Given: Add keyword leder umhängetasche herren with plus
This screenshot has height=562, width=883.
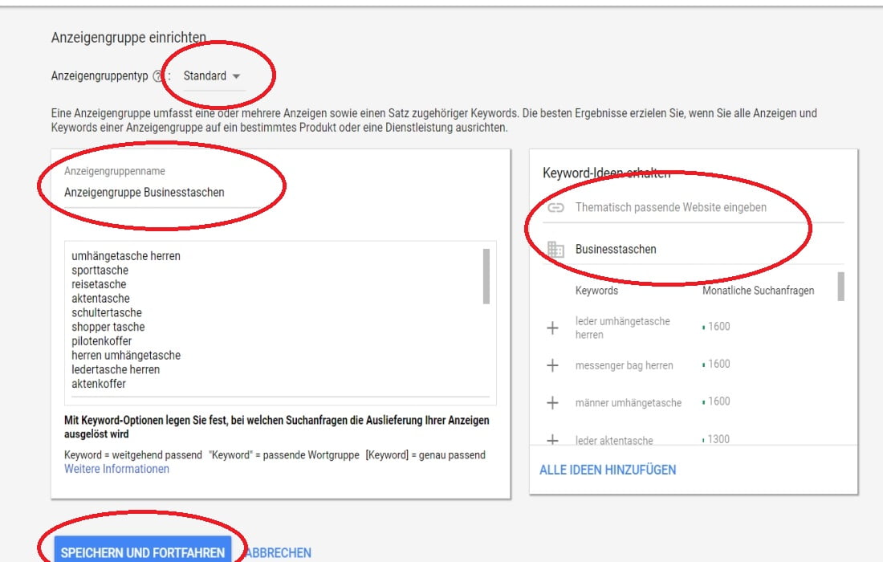Looking at the screenshot, I should [553, 328].
